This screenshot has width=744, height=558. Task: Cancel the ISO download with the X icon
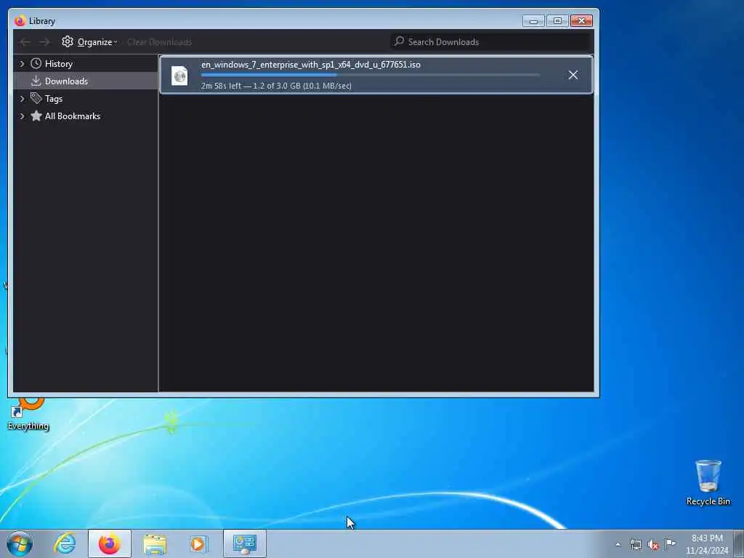(x=573, y=75)
